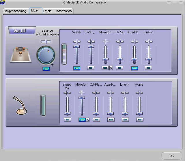This screenshot has width=185, height=161.
Task: Open recording Mikrofon advanced settings hammer icon
Action: (88, 120)
